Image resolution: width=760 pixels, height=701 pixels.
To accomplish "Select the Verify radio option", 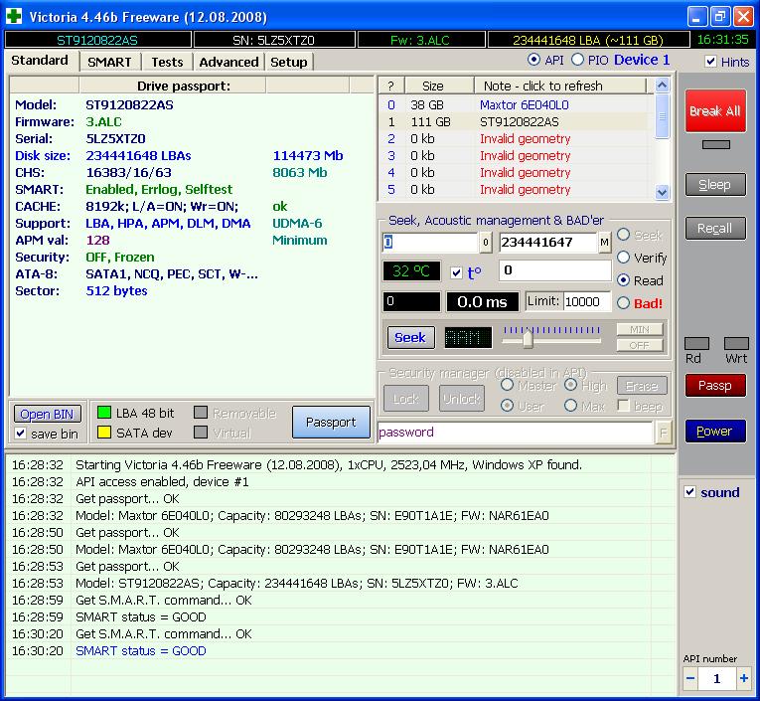I will pos(624,258).
